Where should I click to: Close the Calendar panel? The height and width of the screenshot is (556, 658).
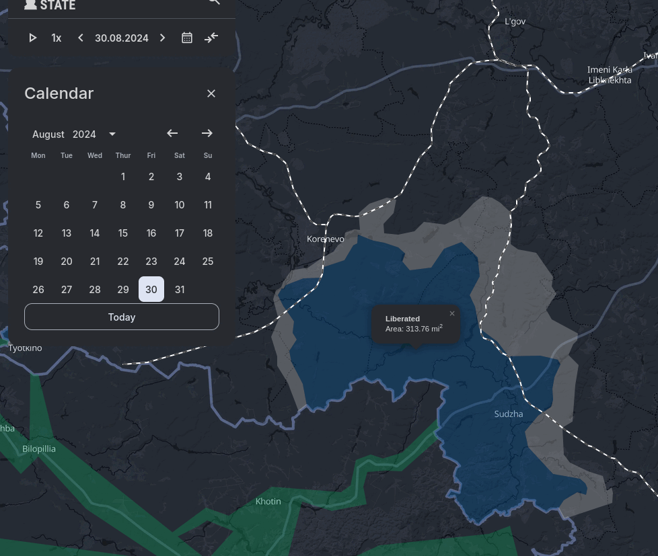tap(211, 93)
